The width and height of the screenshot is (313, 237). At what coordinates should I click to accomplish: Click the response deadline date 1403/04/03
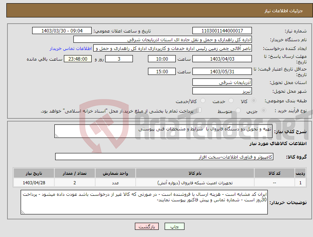pyautogui.click(x=222, y=59)
